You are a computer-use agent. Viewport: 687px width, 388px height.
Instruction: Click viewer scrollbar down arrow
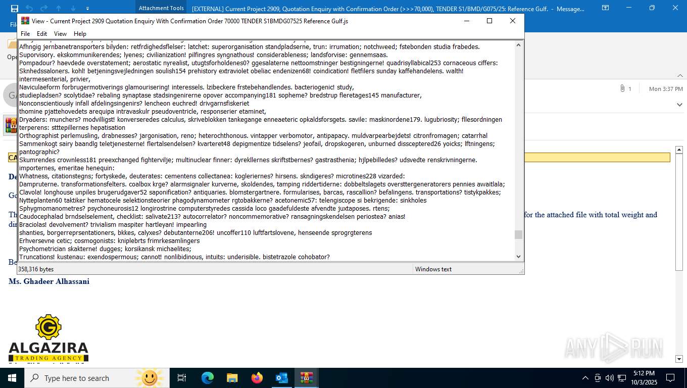click(x=518, y=257)
